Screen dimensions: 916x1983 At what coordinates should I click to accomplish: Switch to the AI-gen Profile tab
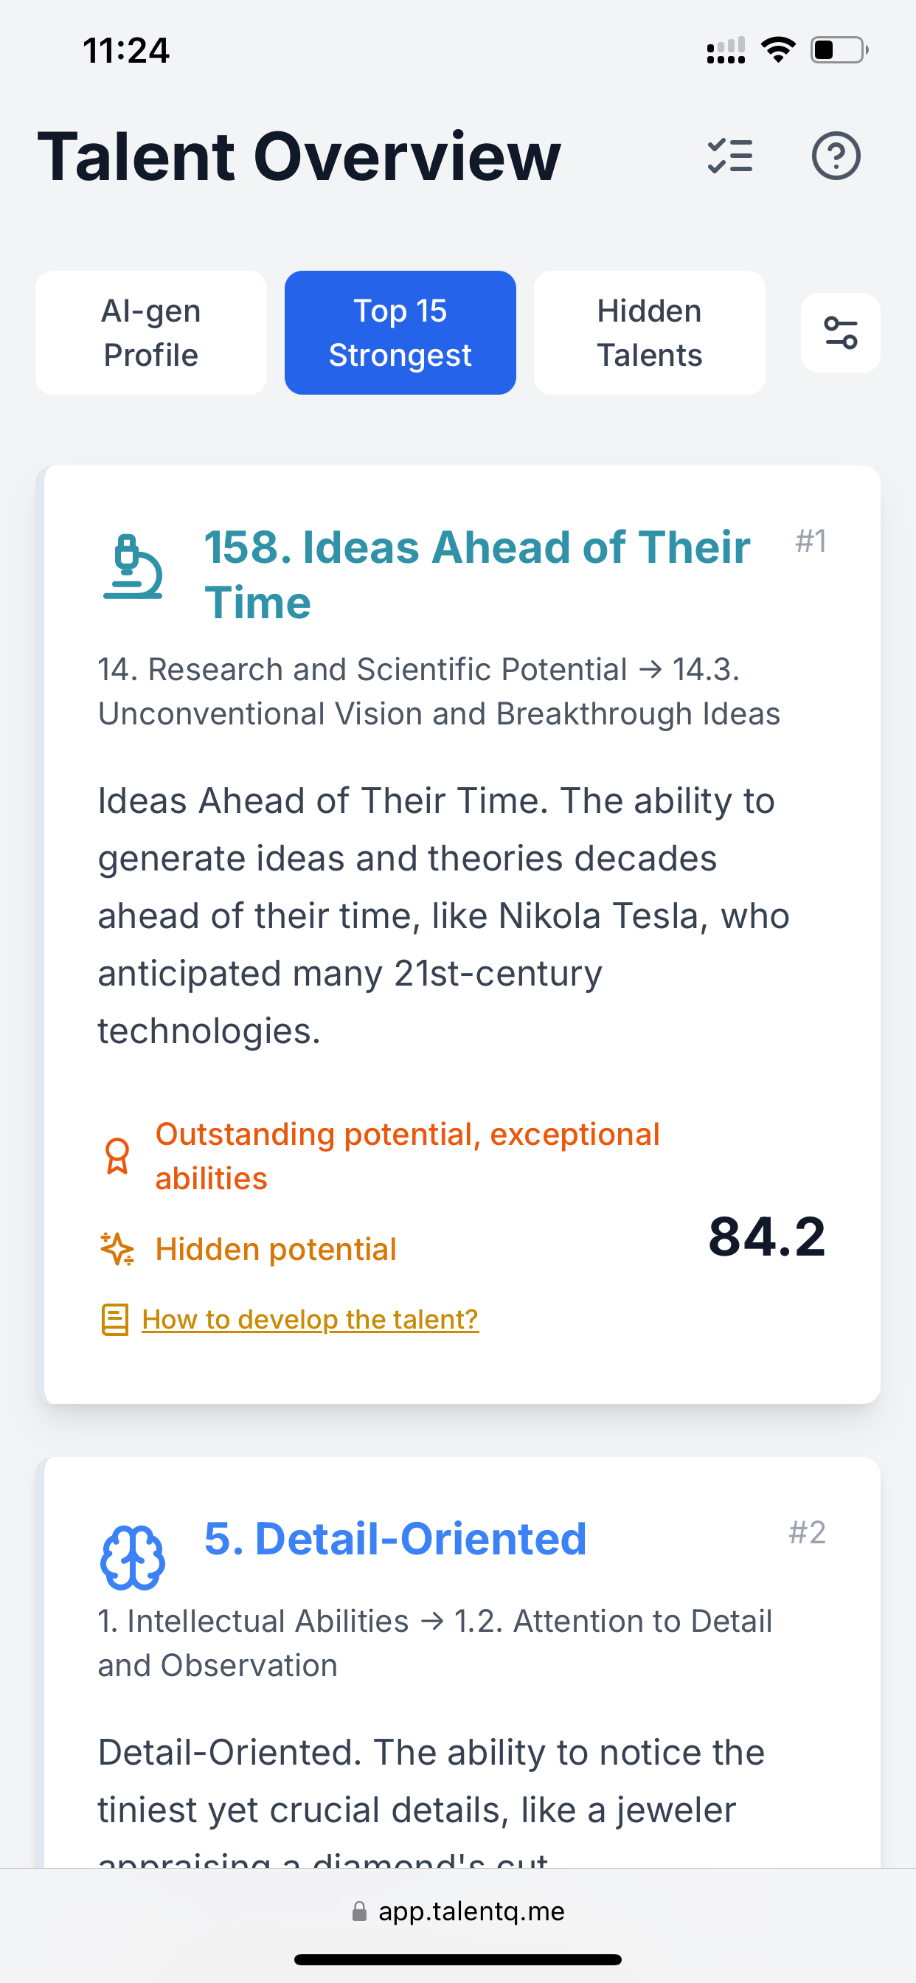(151, 333)
